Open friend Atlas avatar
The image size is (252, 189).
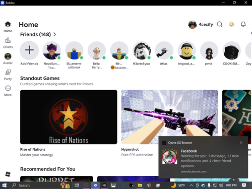164,50
